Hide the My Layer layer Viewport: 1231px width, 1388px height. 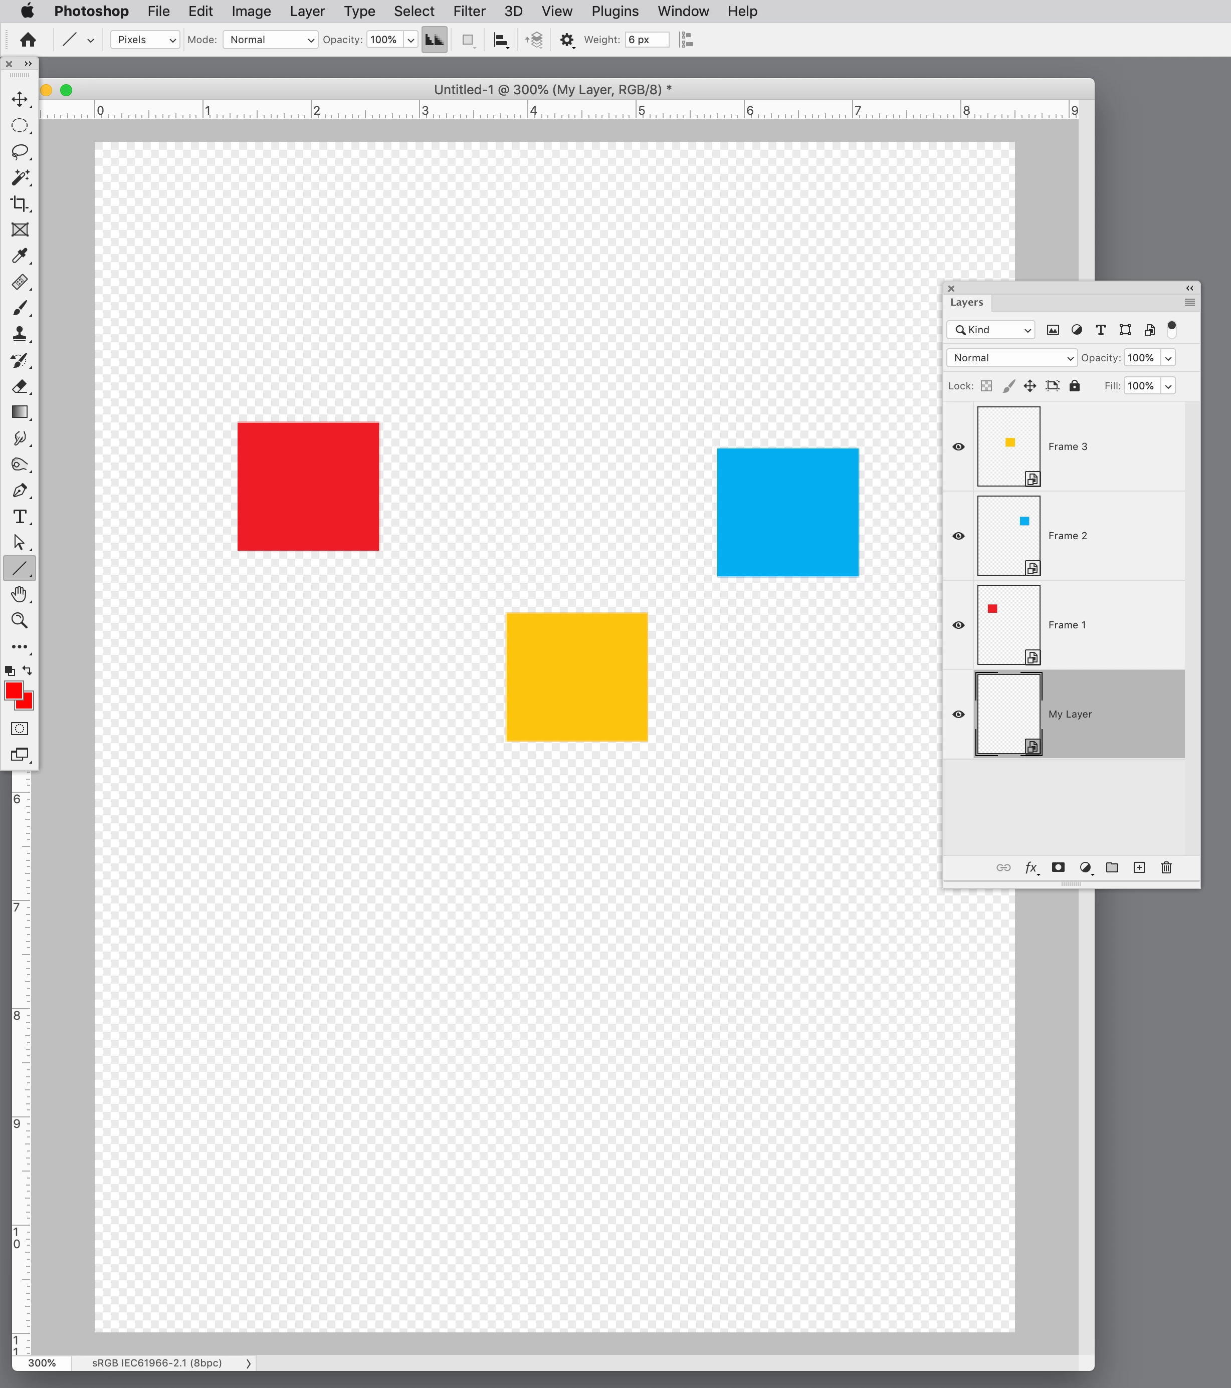click(958, 715)
